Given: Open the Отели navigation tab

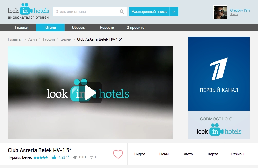Looking at the screenshot, I should [50, 28].
